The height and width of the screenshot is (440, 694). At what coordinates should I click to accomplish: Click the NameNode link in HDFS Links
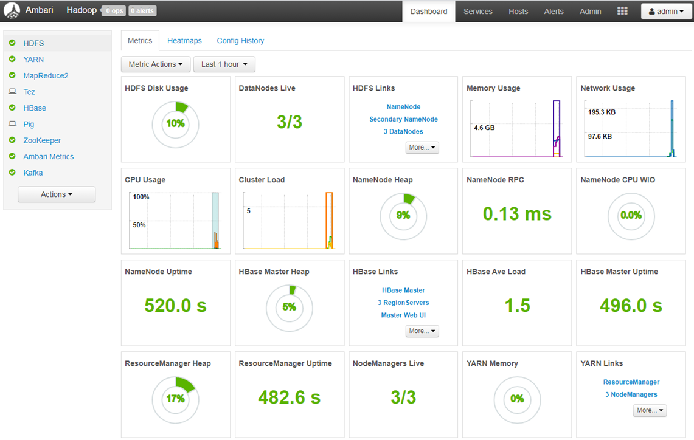[x=404, y=106]
